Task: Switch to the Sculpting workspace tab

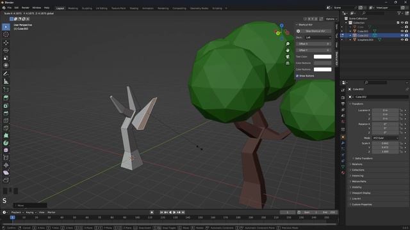Action: click(87, 8)
